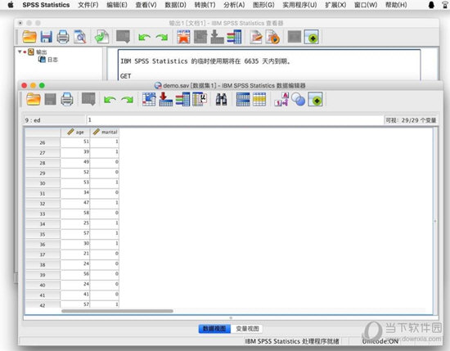The width and height of the screenshot is (450, 351).
Task: Open the 数据(D) menu
Action: tap(176, 5)
